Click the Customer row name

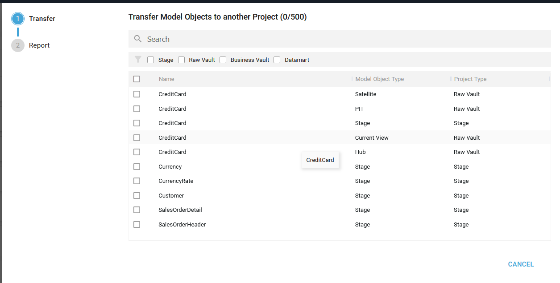coord(171,195)
